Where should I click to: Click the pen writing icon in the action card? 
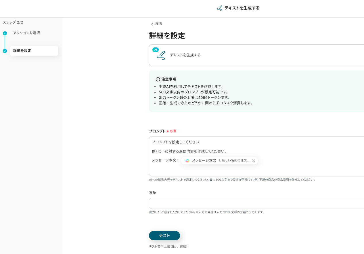[x=161, y=55]
